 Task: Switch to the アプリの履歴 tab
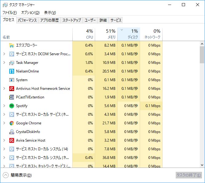pyautogui.click(x=50, y=20)
